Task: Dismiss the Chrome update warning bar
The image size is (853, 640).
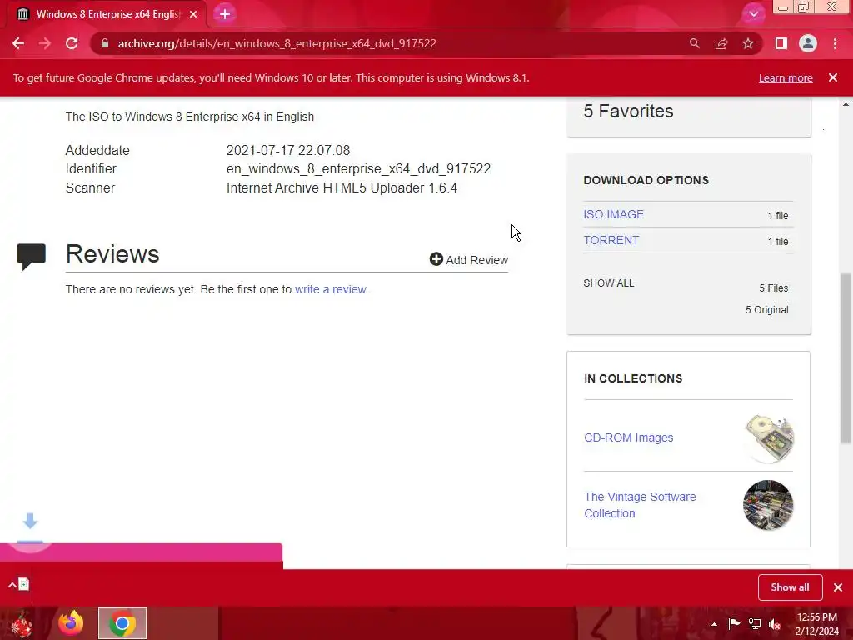Action: point(833,77)
